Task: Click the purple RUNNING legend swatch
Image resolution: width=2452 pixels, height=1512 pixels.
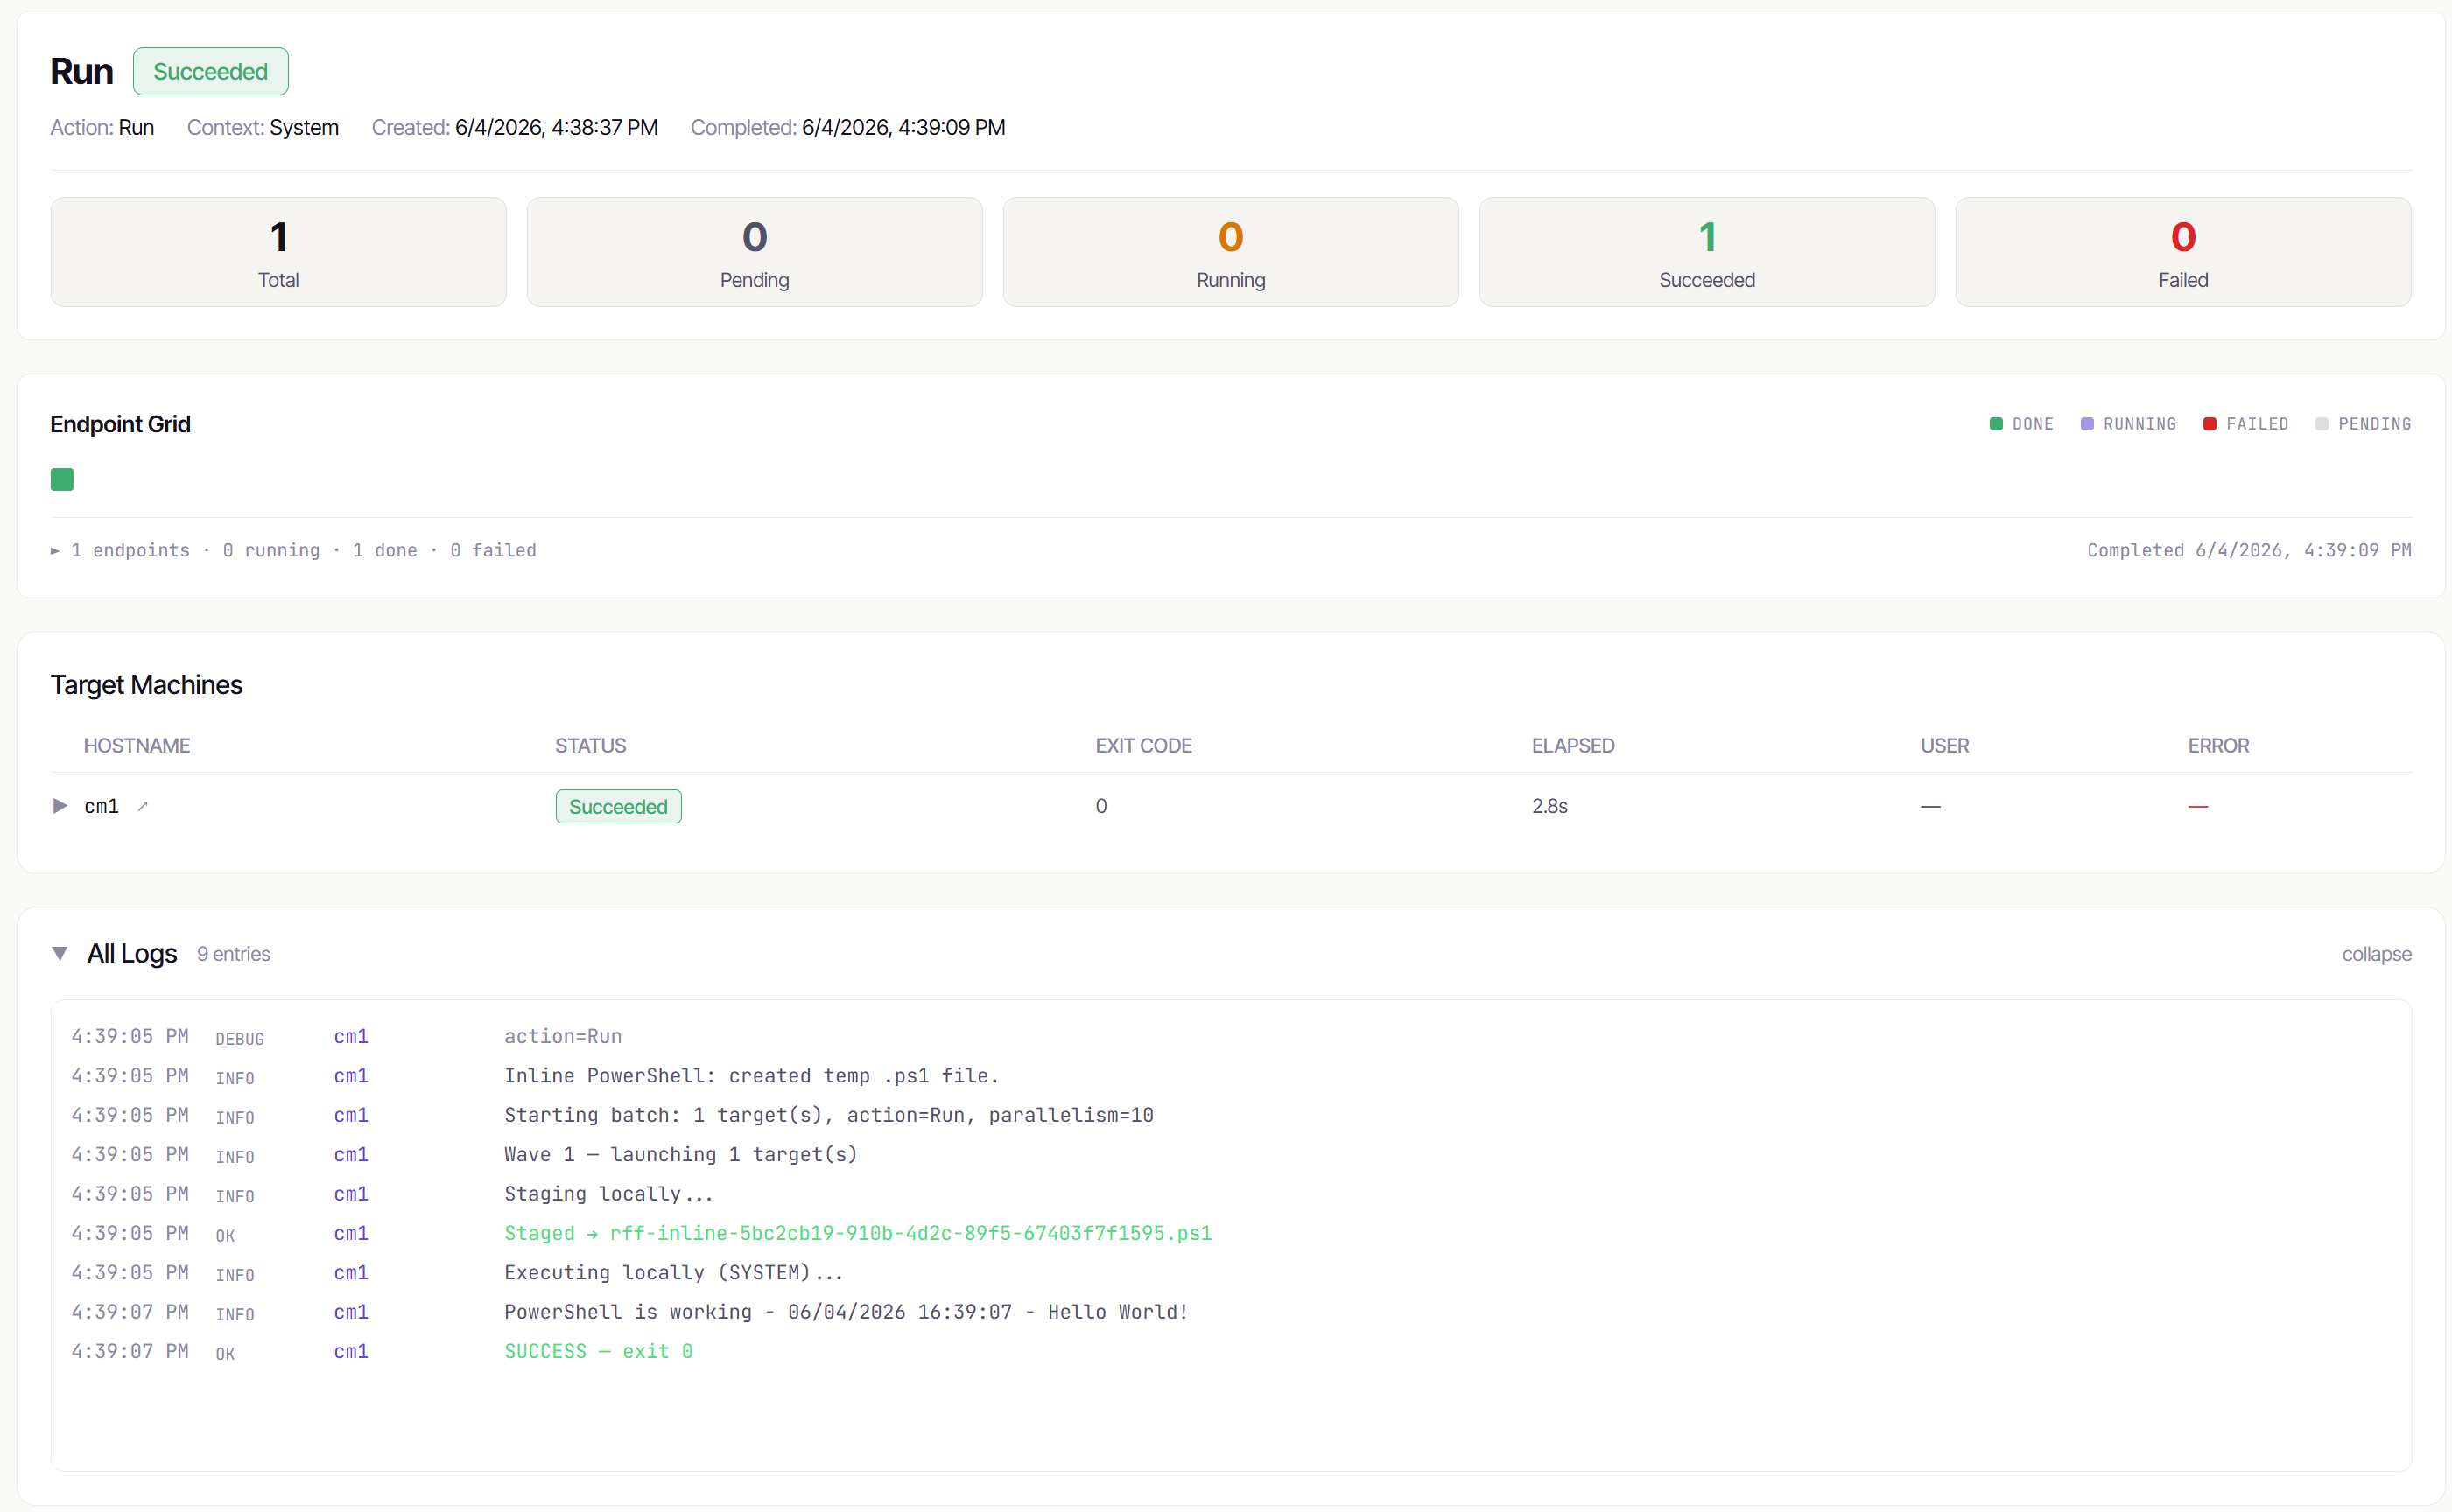Action: 2087,424
